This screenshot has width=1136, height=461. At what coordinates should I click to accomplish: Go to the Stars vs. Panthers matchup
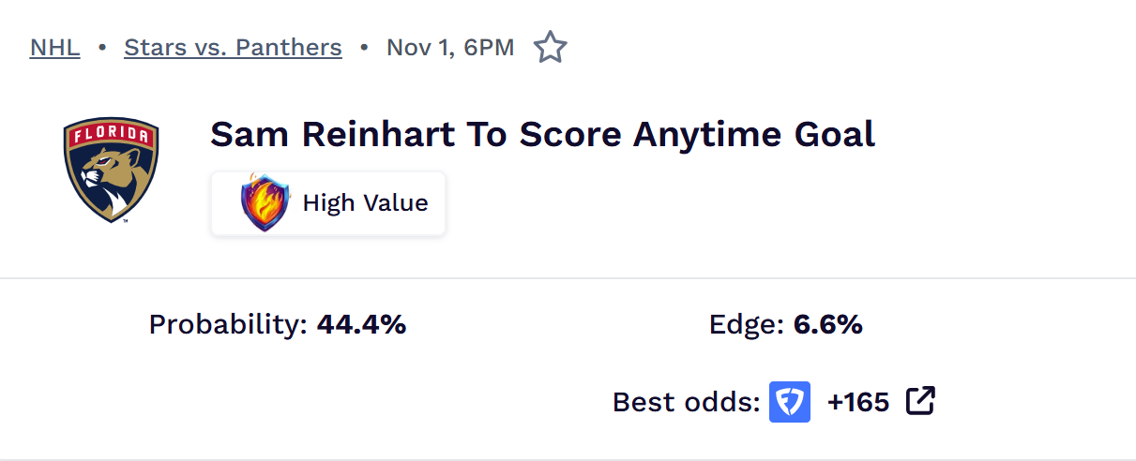coord(233,47)
